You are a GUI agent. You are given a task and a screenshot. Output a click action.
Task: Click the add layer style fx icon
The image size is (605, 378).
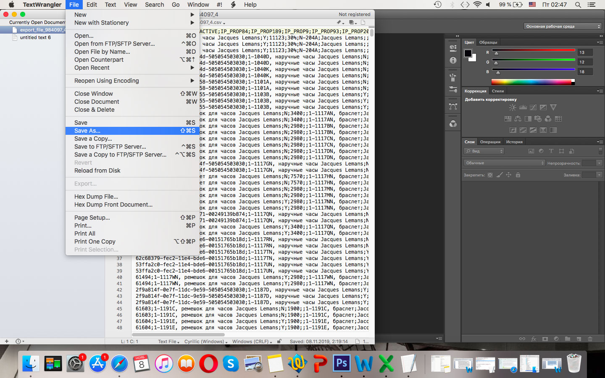534,339
